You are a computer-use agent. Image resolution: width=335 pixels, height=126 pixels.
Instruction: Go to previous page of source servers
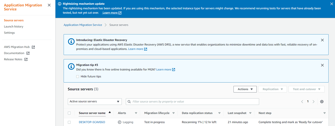coord(302,101)
